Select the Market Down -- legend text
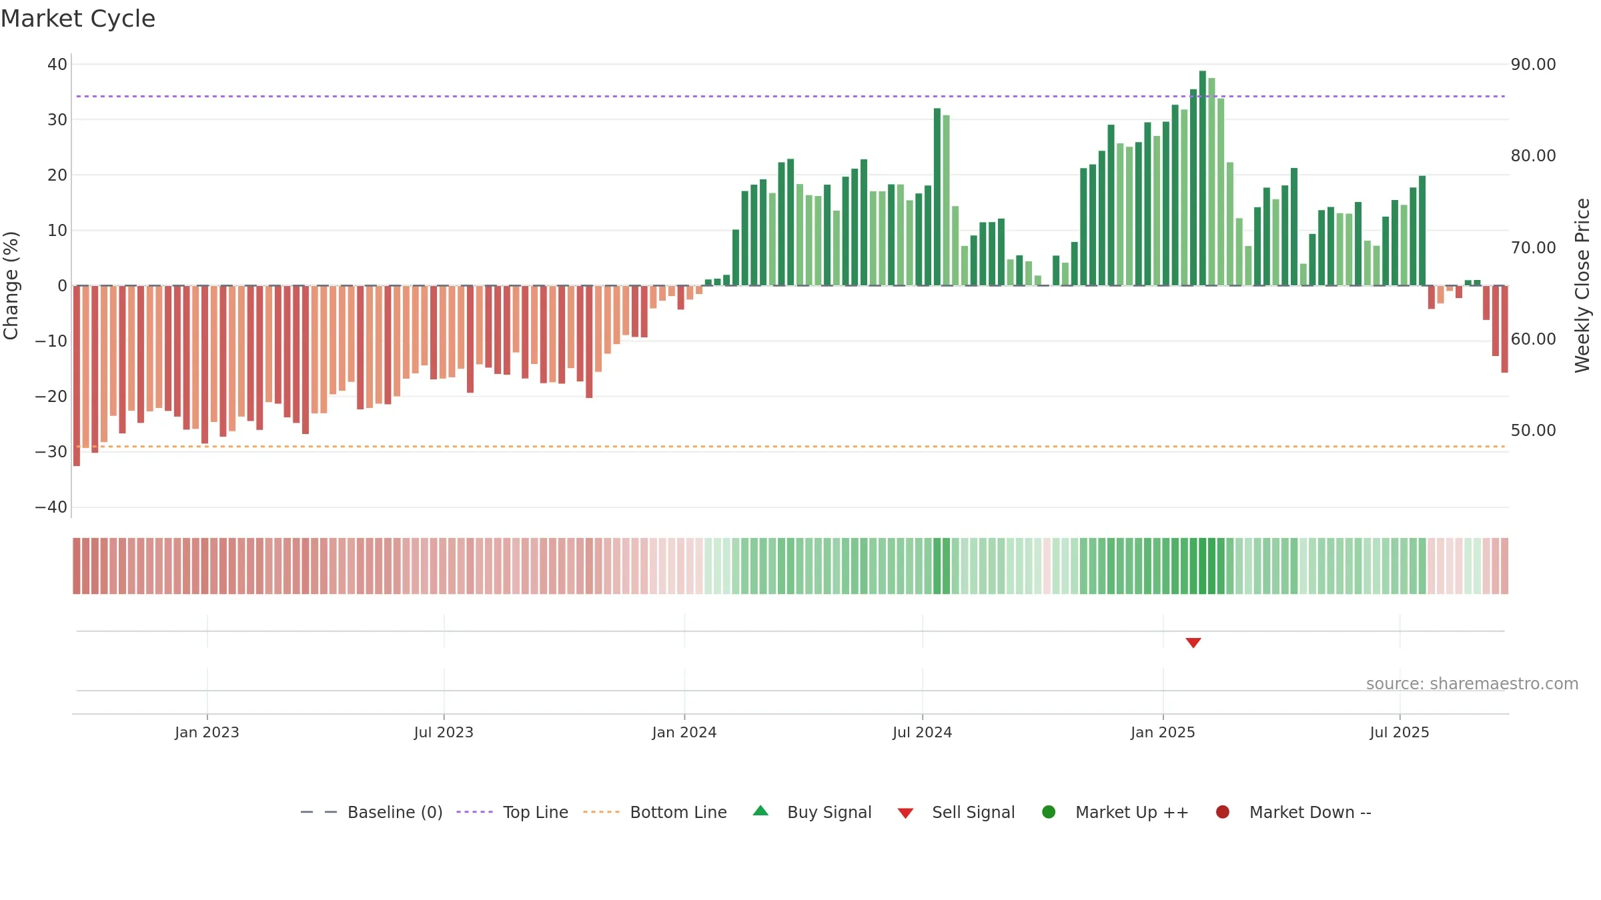The image size is (1601, 900). 1310,812
